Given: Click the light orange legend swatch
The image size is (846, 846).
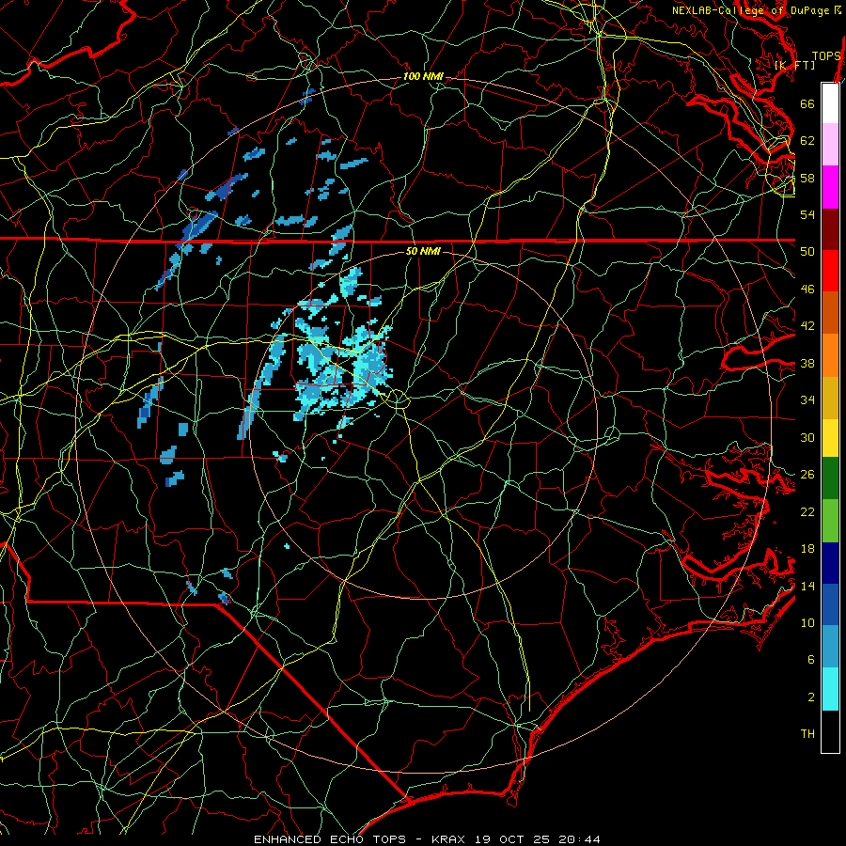Looking at the screenshot, I should (830, 355).
